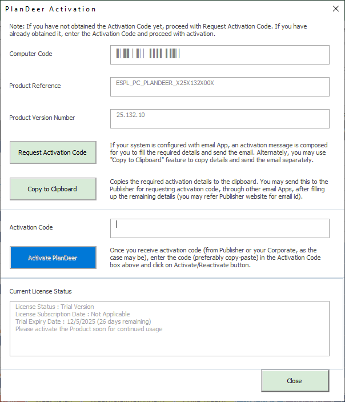Click the Computer Code label

point(31,54)
